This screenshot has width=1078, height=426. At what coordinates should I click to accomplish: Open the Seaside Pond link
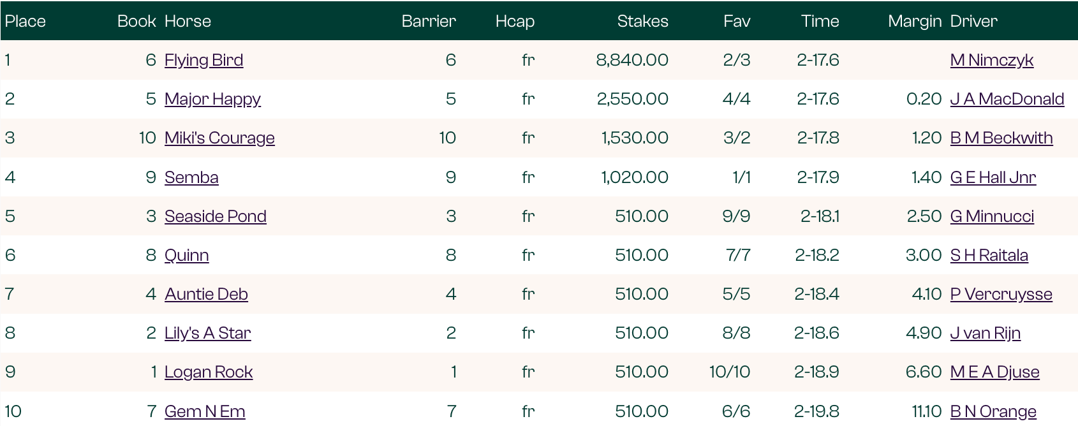(215, 216)
